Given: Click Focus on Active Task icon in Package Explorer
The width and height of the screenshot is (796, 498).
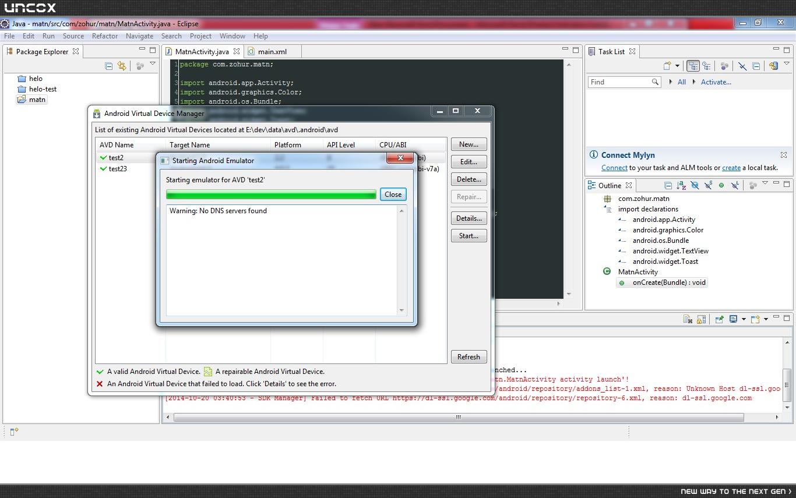Looking at the screenshot, I should coord(140,66).
